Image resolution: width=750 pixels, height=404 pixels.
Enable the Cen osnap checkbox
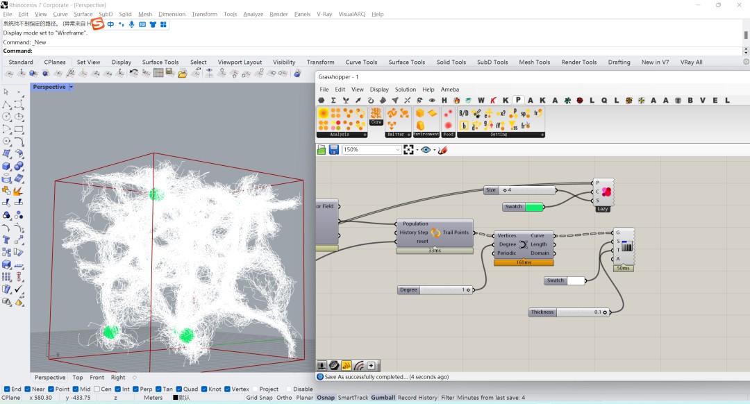[x=97, y=389]
